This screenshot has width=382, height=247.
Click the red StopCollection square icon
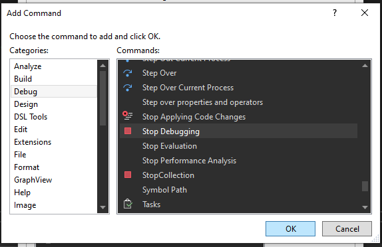[x=128, y=175]
